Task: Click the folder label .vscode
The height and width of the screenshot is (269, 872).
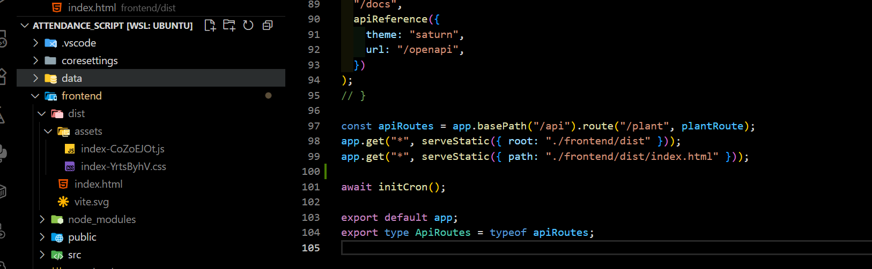Action: (79, 43)
